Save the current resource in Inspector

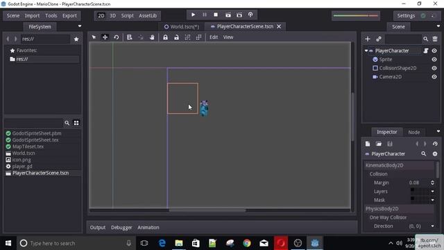pos(390,144)
